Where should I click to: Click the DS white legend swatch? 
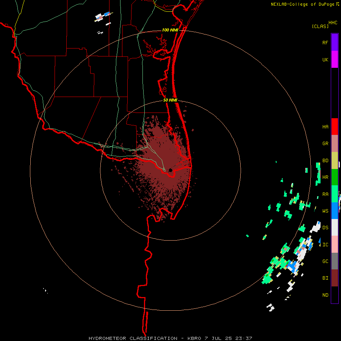pos(335,227)
